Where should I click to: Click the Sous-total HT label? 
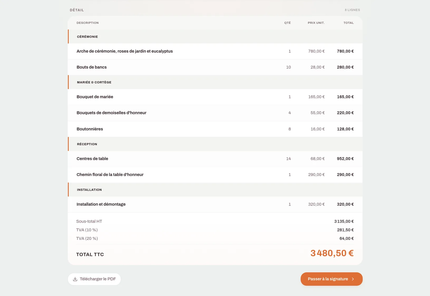point(89,221)
